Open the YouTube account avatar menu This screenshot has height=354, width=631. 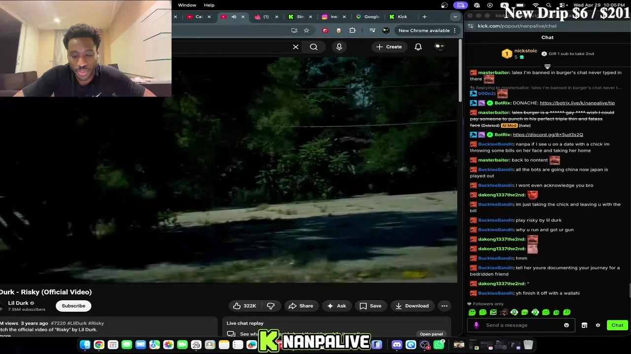(x=439, y=47)
